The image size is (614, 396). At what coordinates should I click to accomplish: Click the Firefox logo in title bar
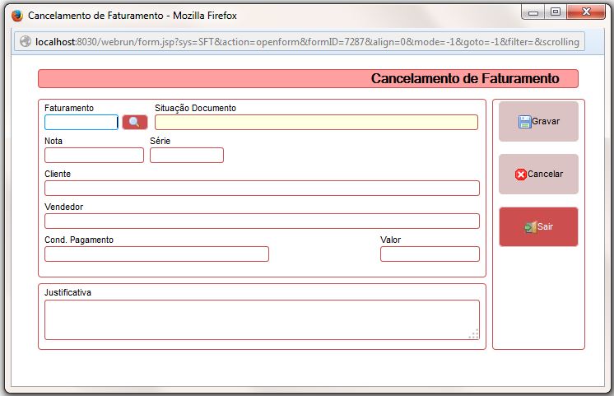[x=17, y=16]
